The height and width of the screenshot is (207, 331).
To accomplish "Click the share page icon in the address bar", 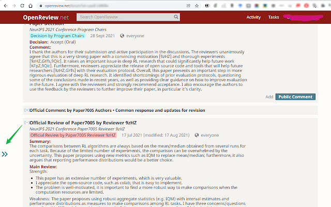I will (188, 6).
